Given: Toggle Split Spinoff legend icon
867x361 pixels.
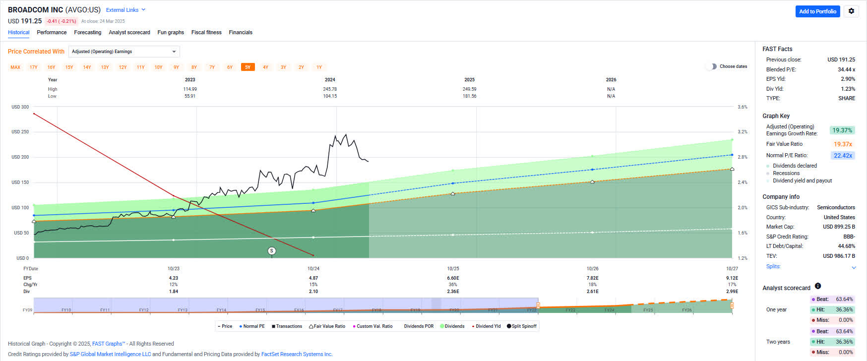Looking at the screenshot, I should pos(509,326).
